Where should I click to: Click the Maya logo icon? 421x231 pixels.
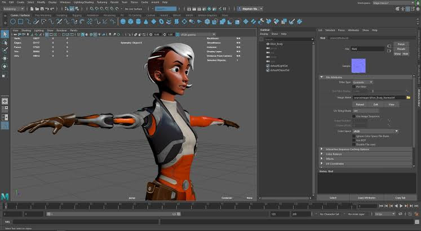tap(5, 197)
